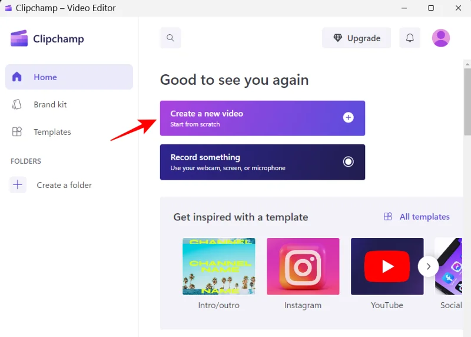Maximize the Clipchamp window

pyautogui.click(x=431, y=8)
